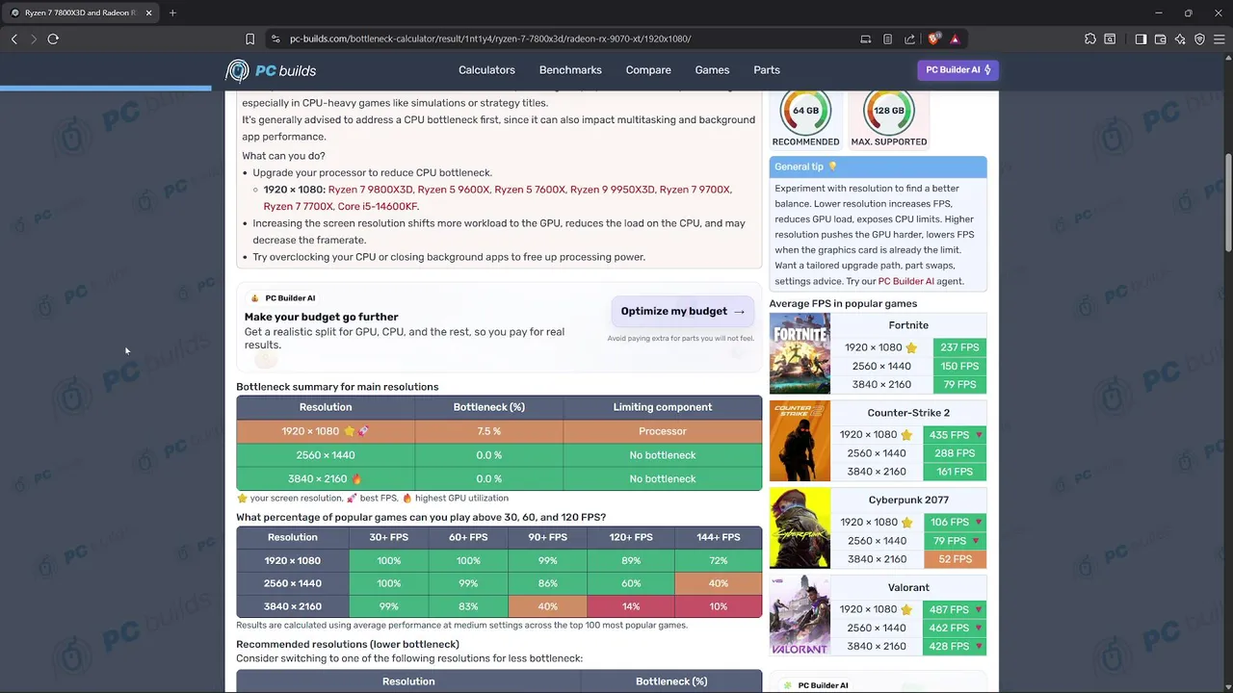1233x693 pixels.
Task: Open Ryzen 7 7700X link
Action: [x=298, y=206]
